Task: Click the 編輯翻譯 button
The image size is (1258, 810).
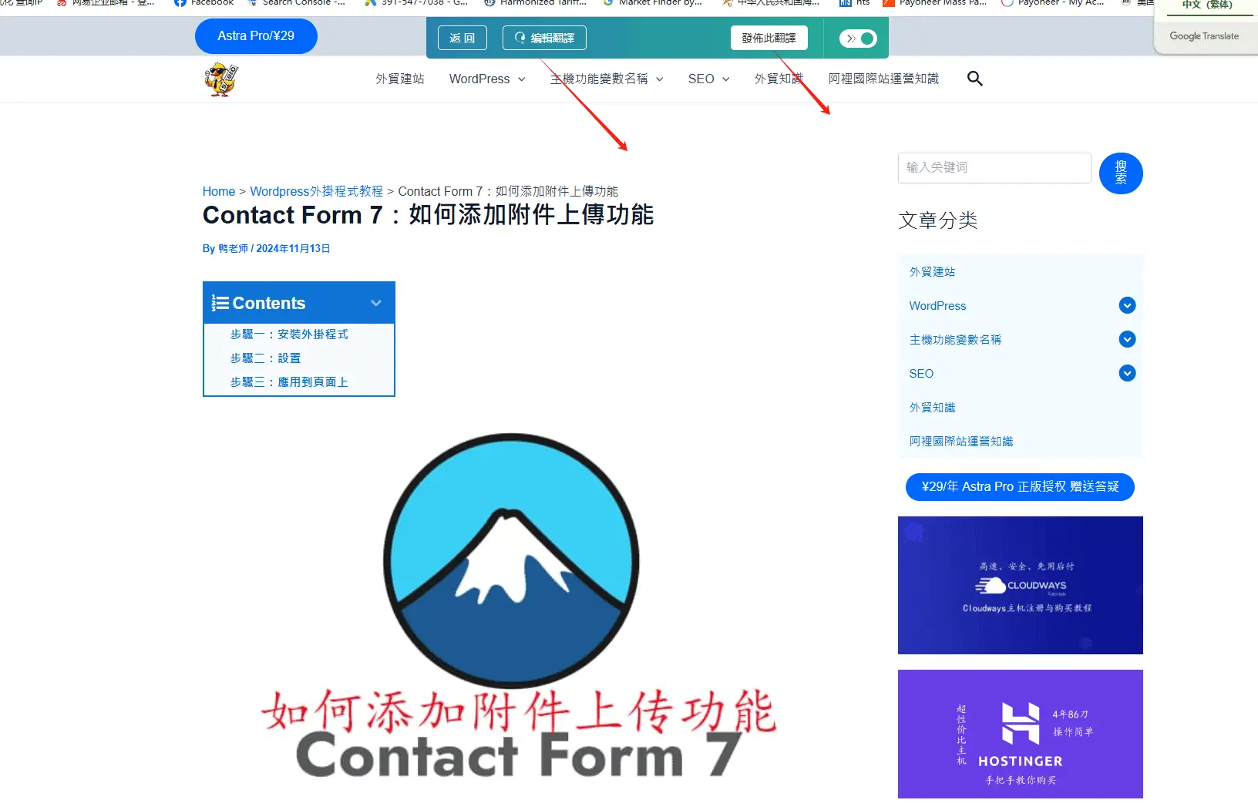Action: [x=544, y=38]
